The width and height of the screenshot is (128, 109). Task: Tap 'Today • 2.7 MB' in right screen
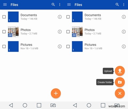[93, 34]
